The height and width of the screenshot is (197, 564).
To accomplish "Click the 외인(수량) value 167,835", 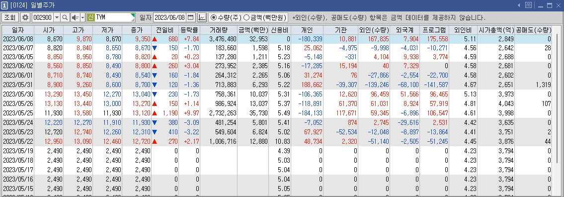I will pos(378,38).
